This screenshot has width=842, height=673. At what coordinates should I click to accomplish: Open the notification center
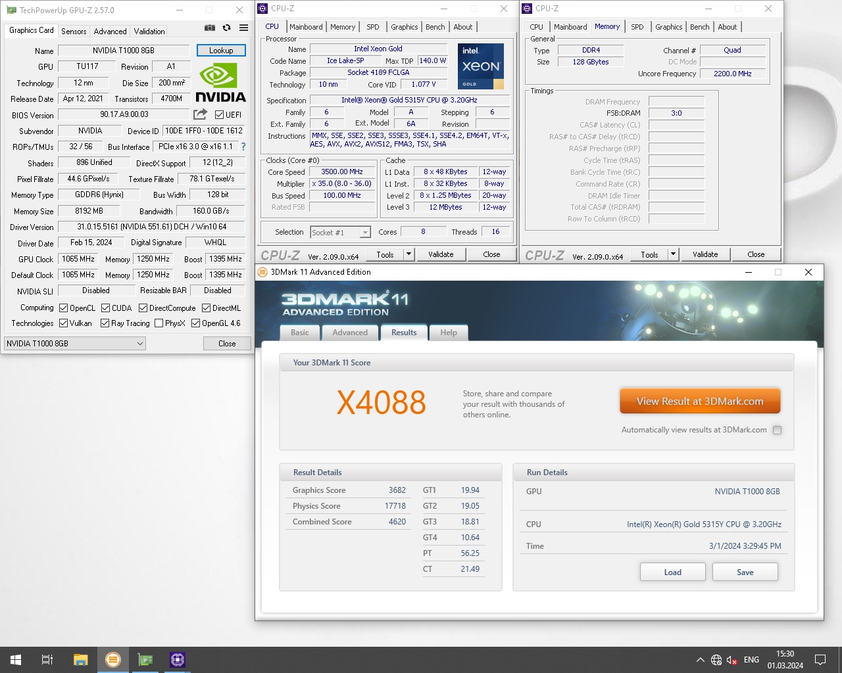click(821, 660)
